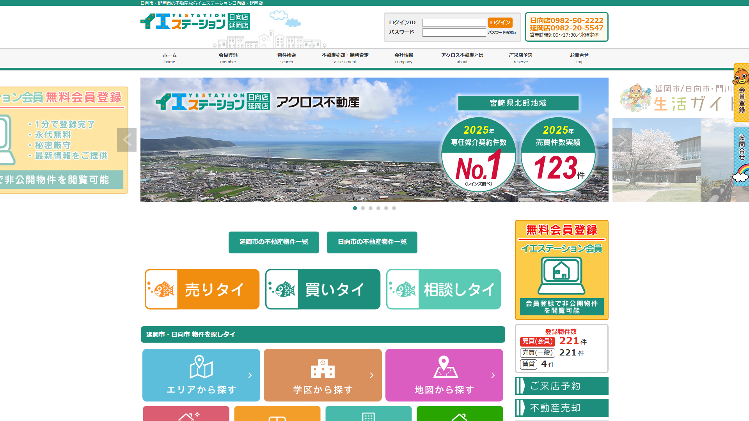The width and height of the screenshot is (749, 421).
Task: Click the イエステーション site logo in header
Action: tap(195, 22)
